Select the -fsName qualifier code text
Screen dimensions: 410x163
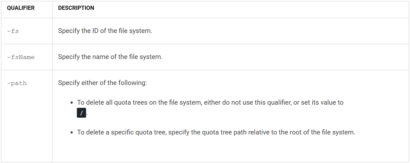point(21,57)
